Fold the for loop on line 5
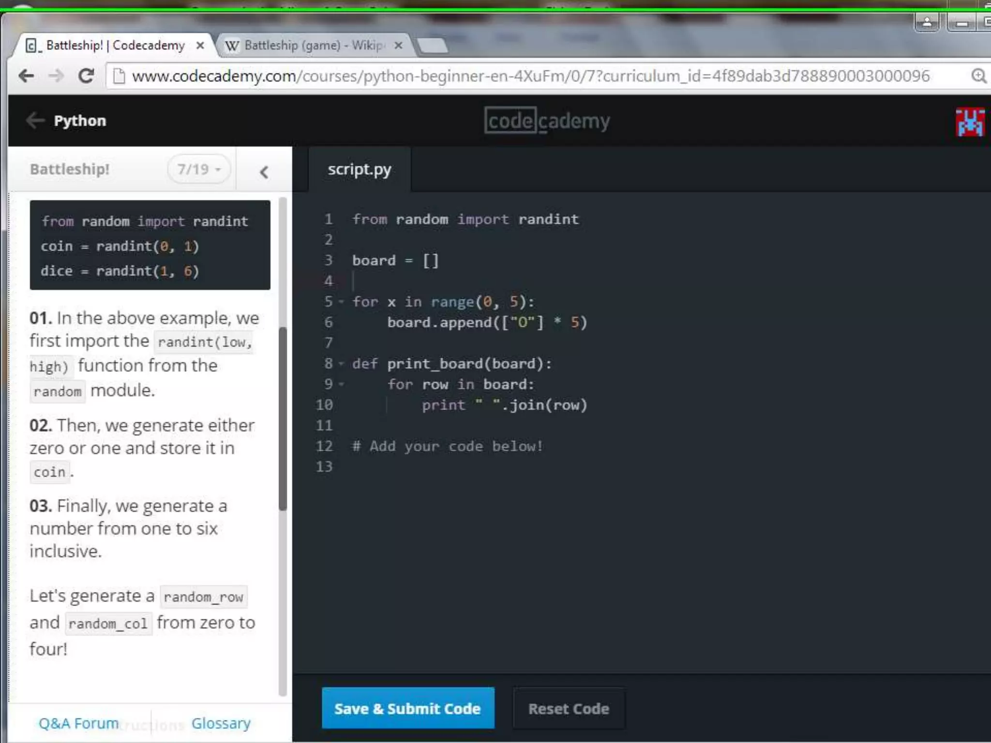Image resolution: width=991 pixels, height=743 pixels. (342, 302)
